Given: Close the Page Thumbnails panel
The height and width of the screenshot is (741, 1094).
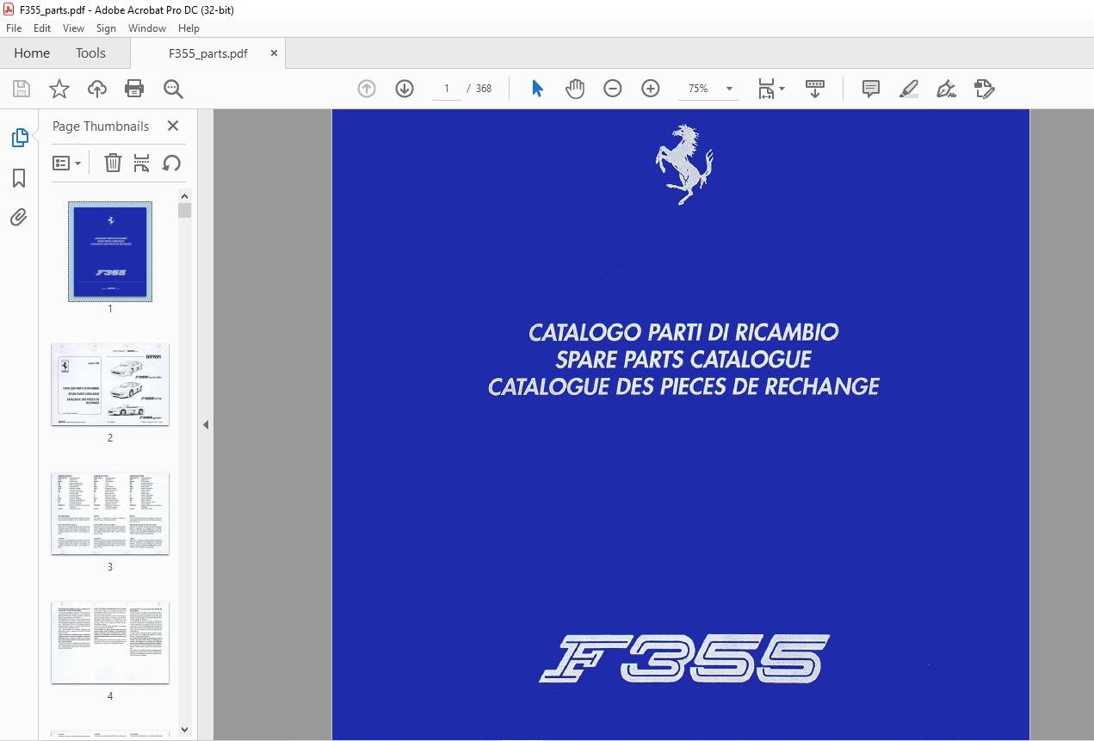Looking at the screenshot, I should click(x=173, y=126).
